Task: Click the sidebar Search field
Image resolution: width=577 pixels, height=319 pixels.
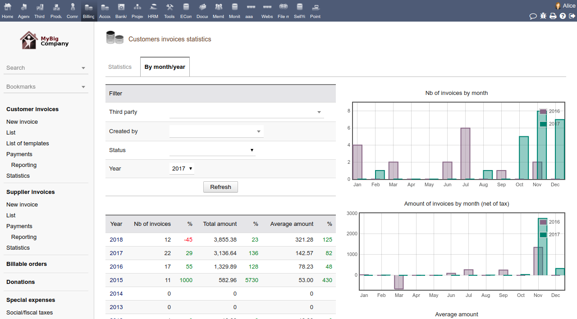Action: [46, 68]
